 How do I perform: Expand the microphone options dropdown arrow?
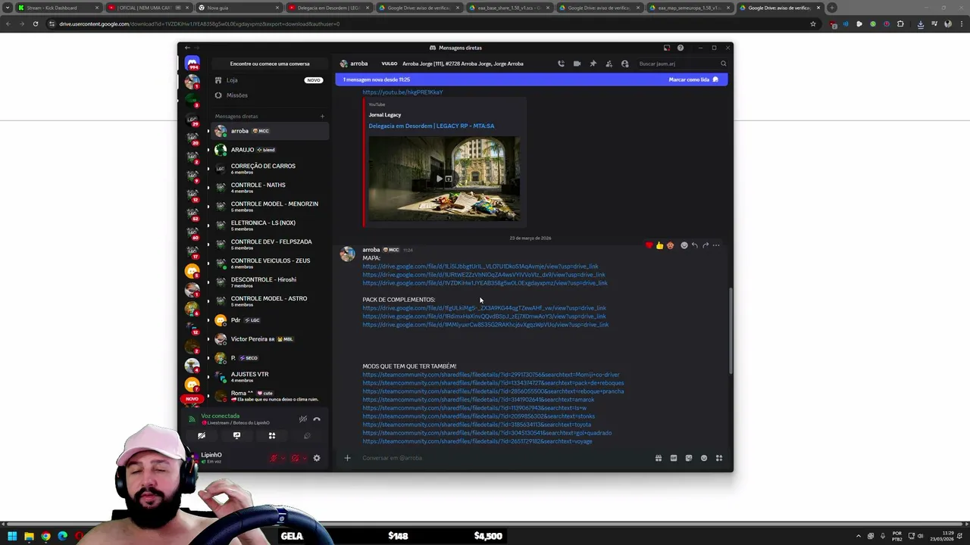pos(283,458)
